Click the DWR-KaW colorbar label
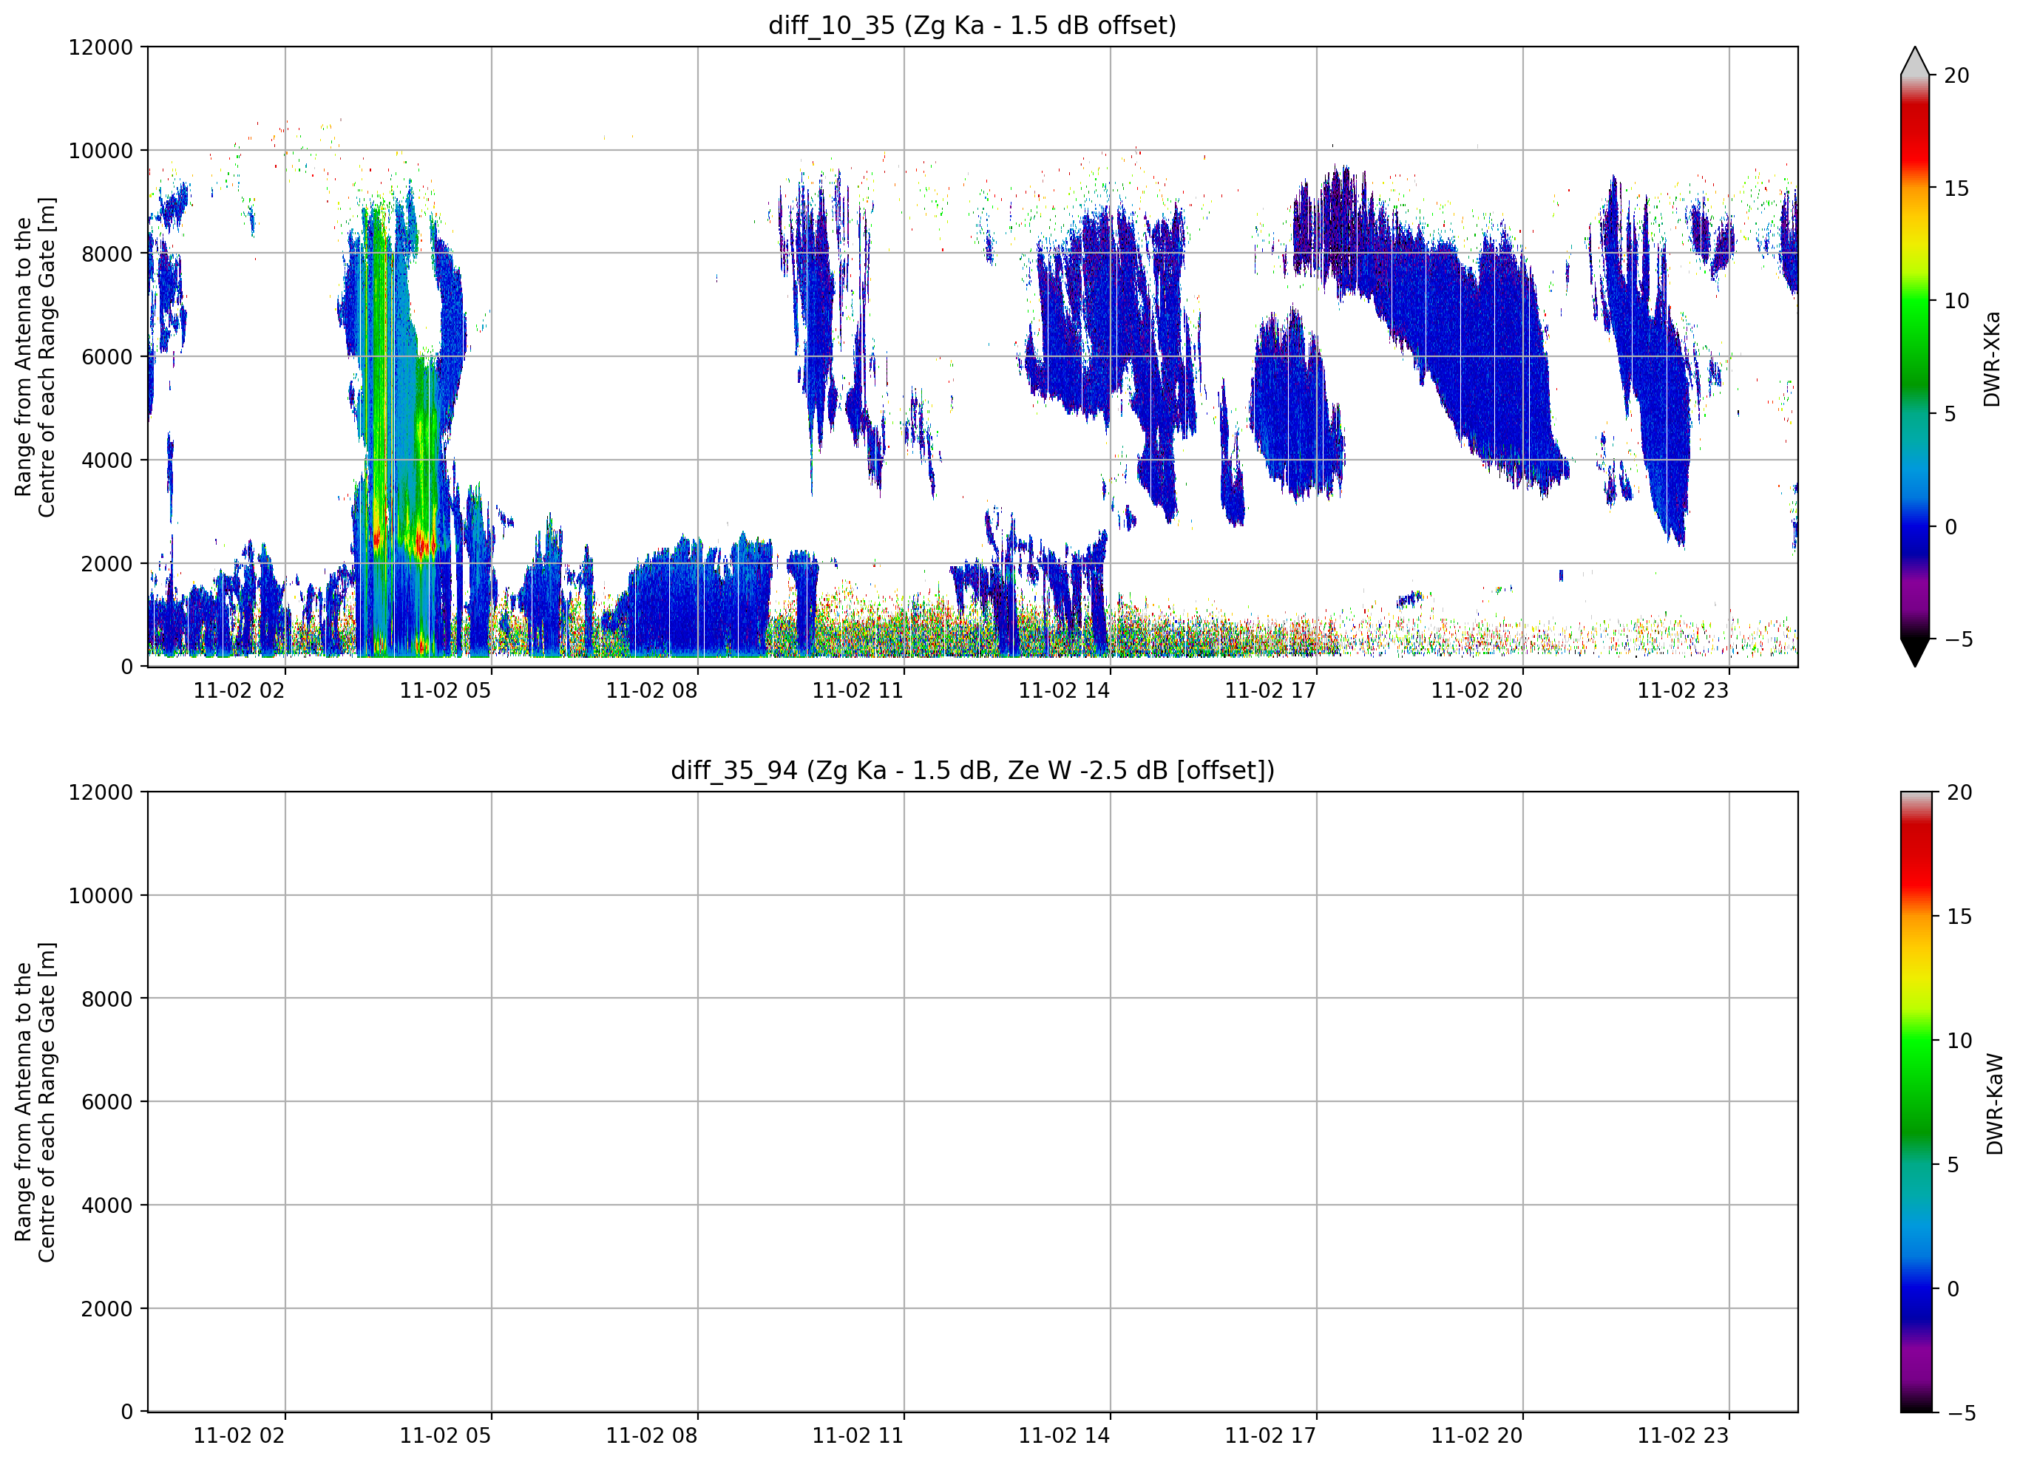 [x=1995, y=1104]
